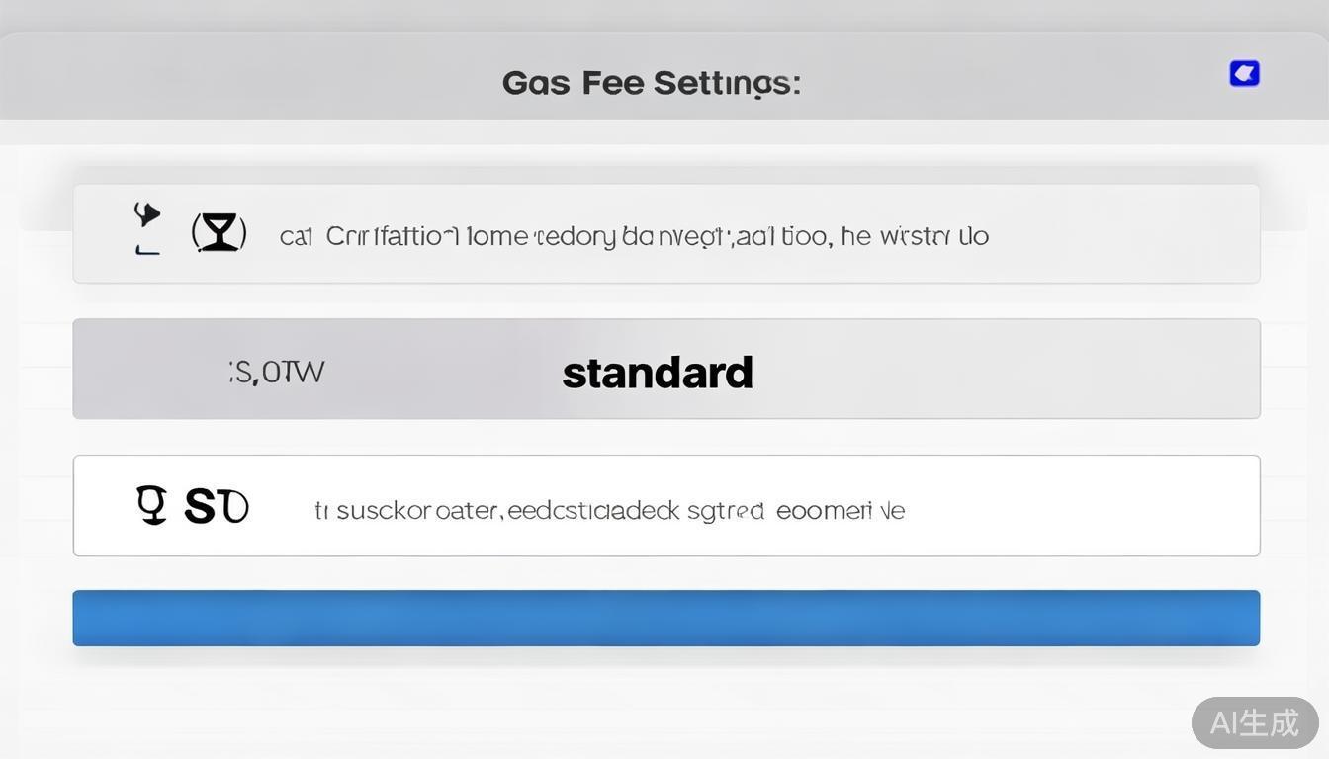Screen dimensions: 1329x759
Task: Click the arrow icon left of the hourglass
Action: (146, 214)
